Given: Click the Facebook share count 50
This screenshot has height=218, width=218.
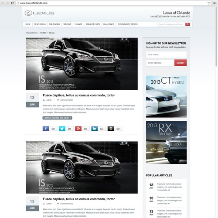Looking at the screenshot, I should click(x=53, y=129).
